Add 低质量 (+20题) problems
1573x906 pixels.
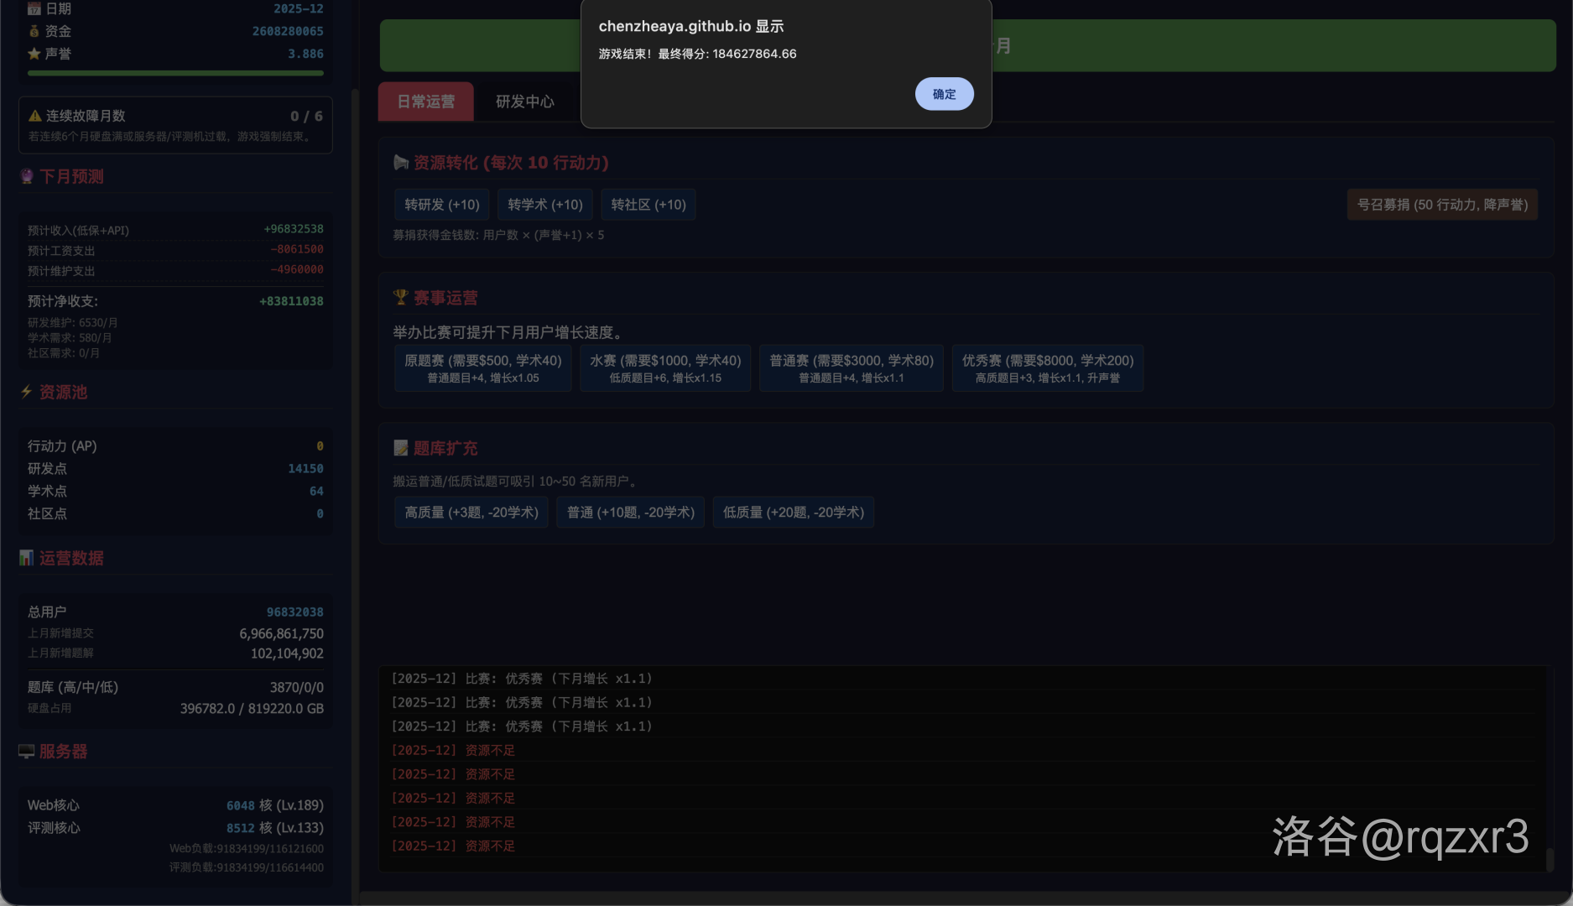tap(793, 512)
